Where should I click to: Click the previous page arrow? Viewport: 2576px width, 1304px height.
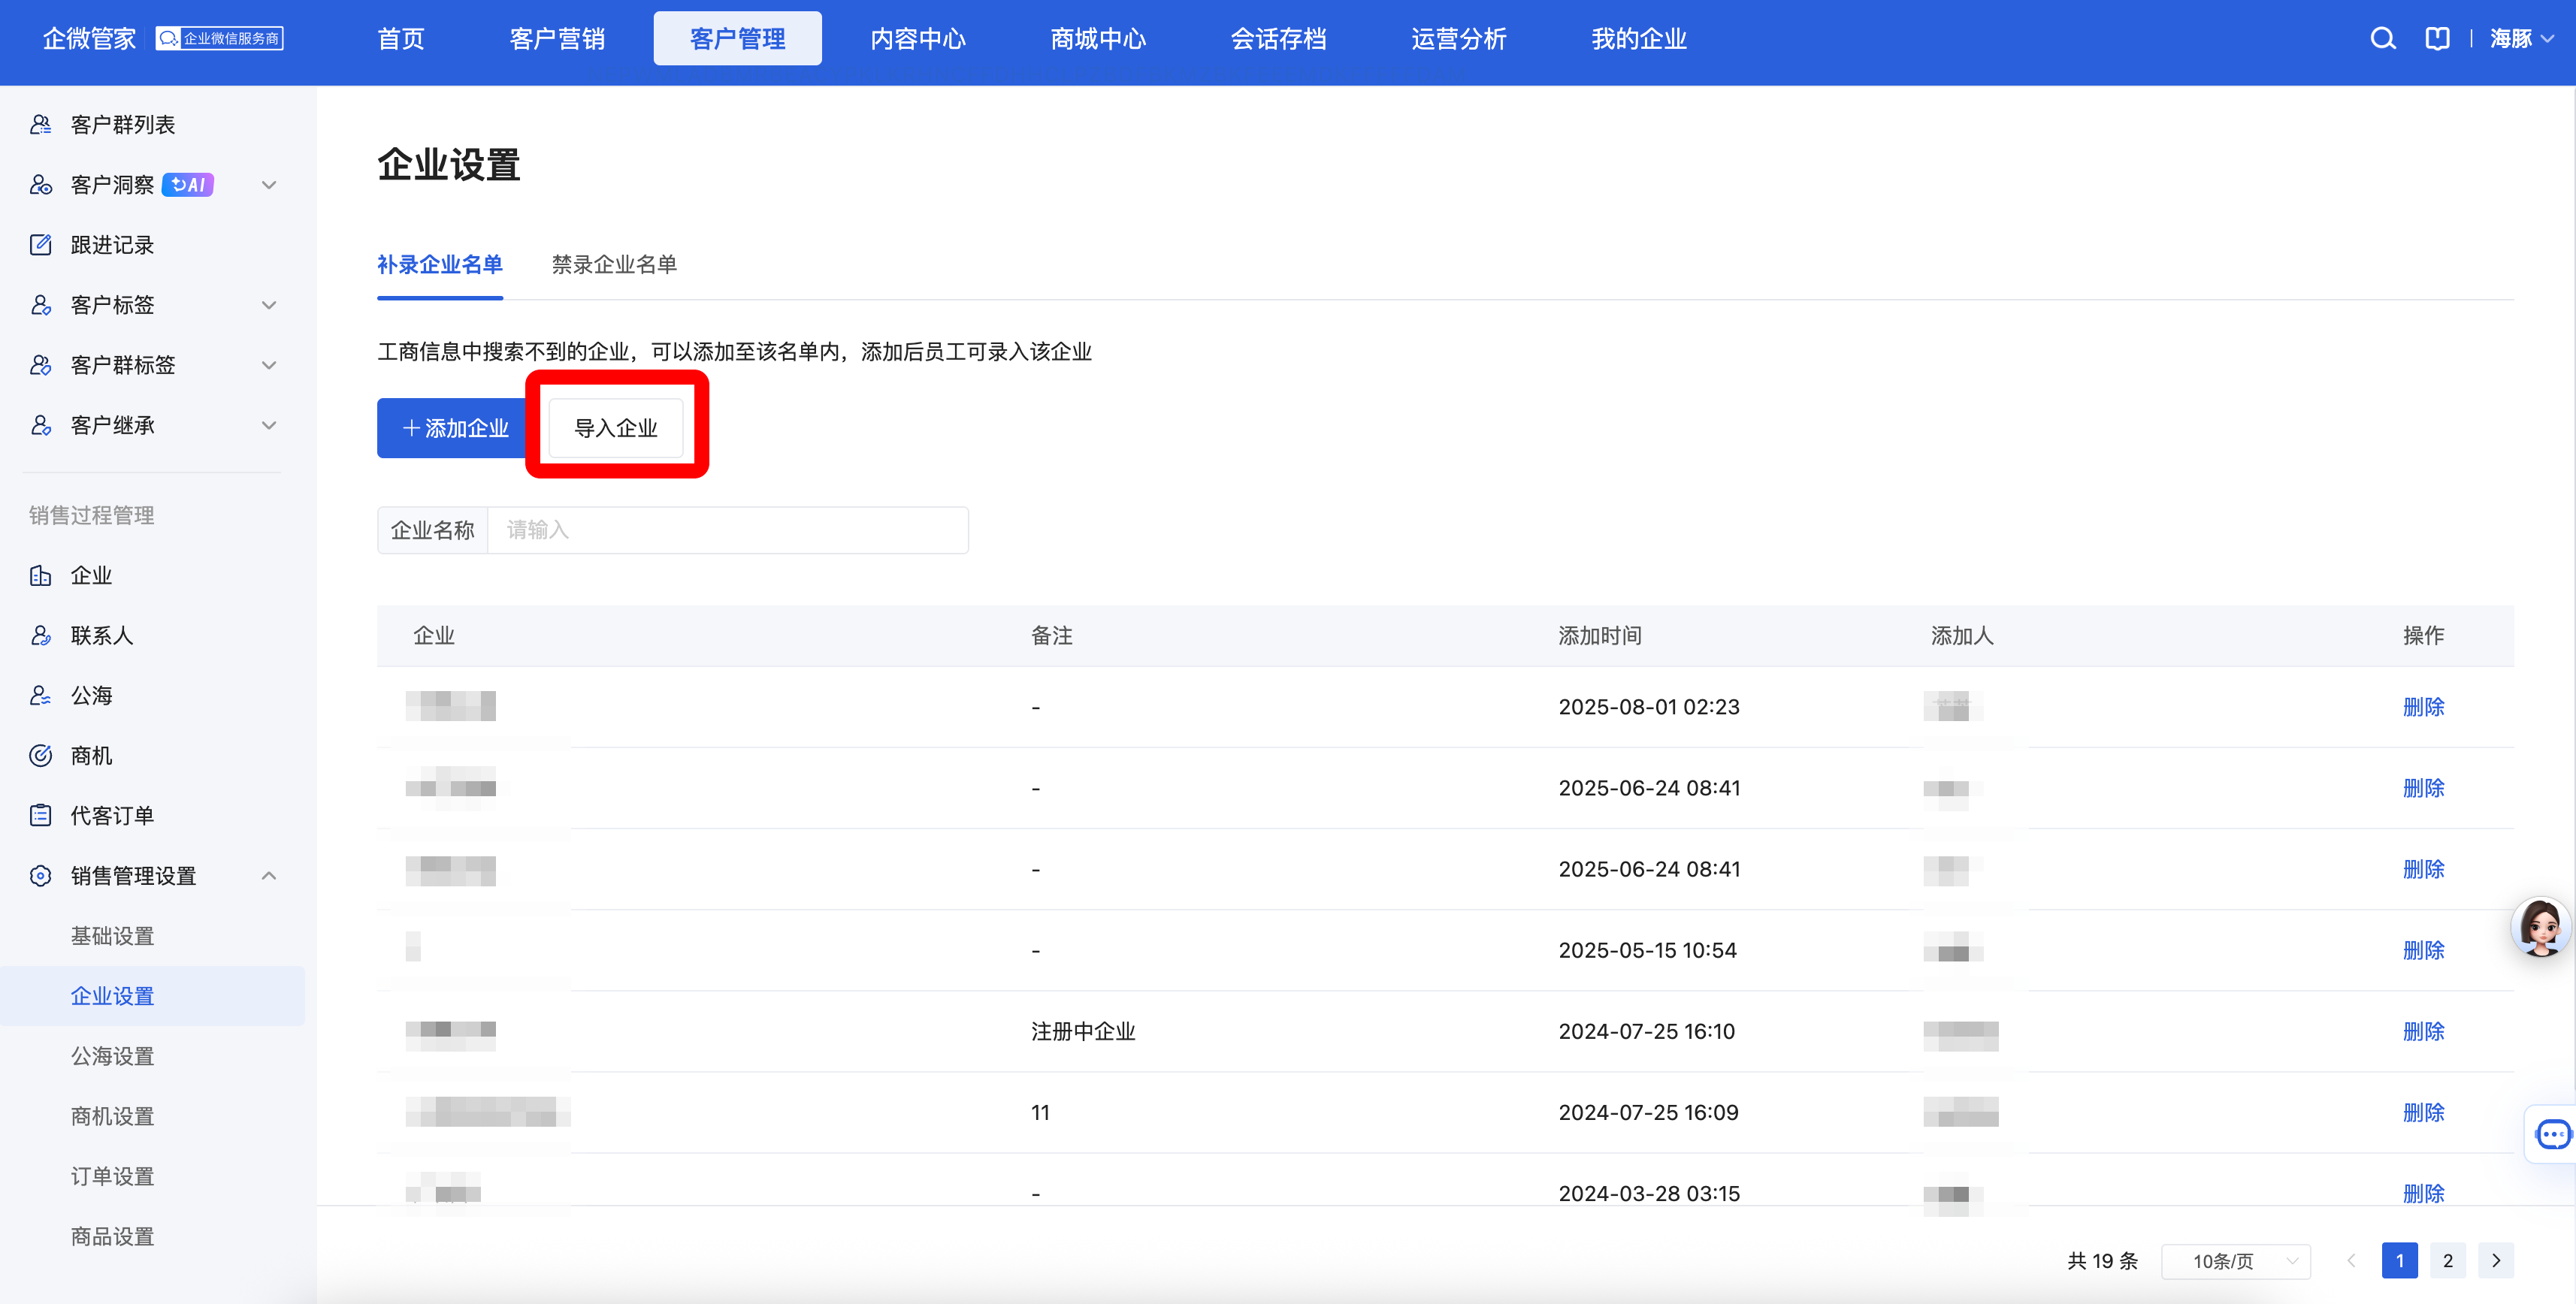[x=2351, y=1260]
